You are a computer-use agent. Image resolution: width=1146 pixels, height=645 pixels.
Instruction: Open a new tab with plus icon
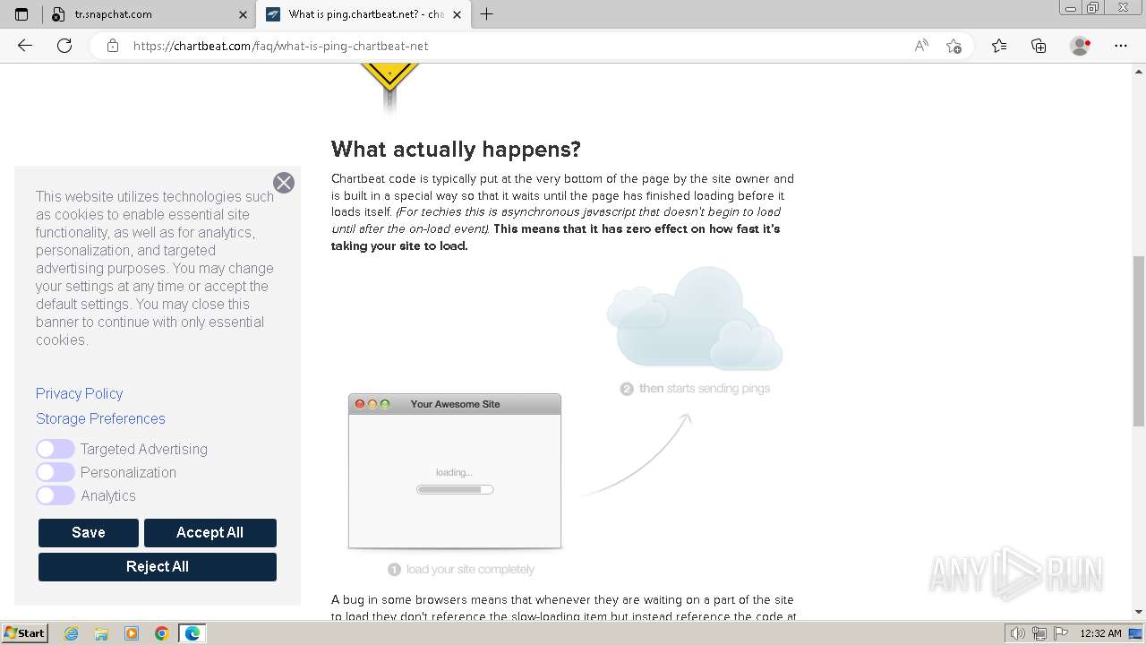click(487, 14)
